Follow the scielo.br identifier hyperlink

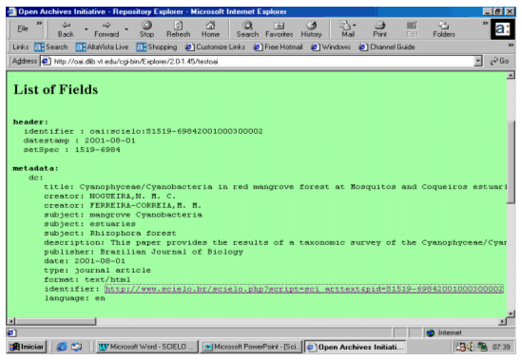(303, 289)
